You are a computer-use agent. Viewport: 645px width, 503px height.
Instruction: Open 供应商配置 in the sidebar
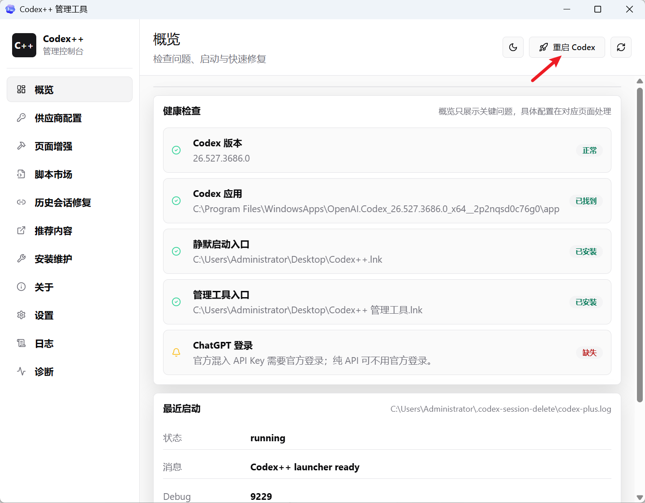click(x=69, y=118)
